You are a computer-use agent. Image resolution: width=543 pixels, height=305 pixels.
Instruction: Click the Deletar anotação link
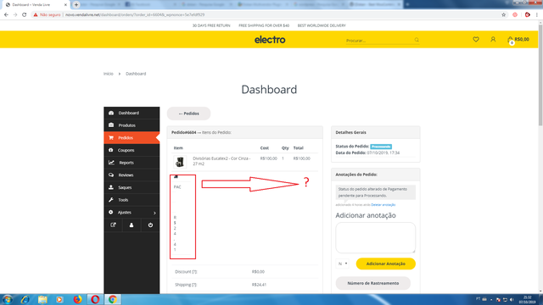pyautogui.click(x=383, y=205)
